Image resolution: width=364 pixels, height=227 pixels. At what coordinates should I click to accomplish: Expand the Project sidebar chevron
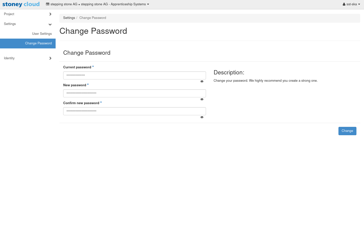(50, 14)
